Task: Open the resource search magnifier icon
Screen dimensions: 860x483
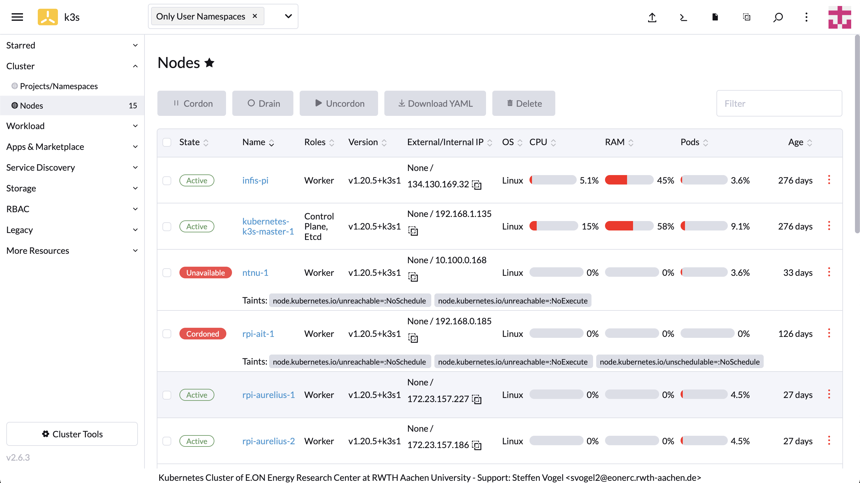Action: click(x=778, y=17)
